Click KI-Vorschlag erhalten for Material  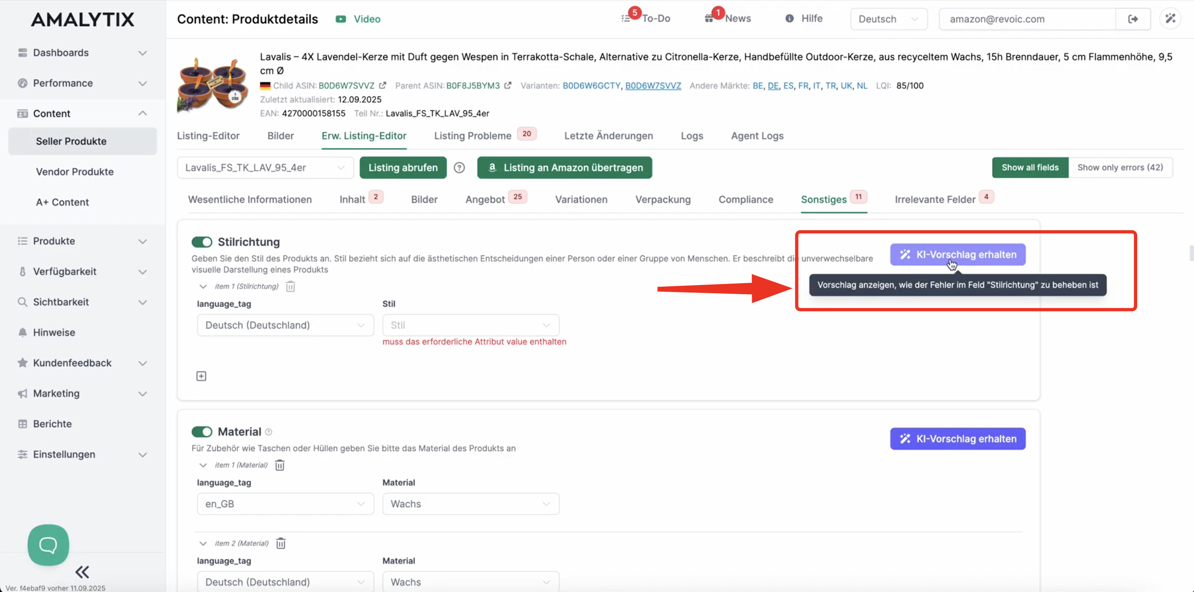[x=957, y=438]
